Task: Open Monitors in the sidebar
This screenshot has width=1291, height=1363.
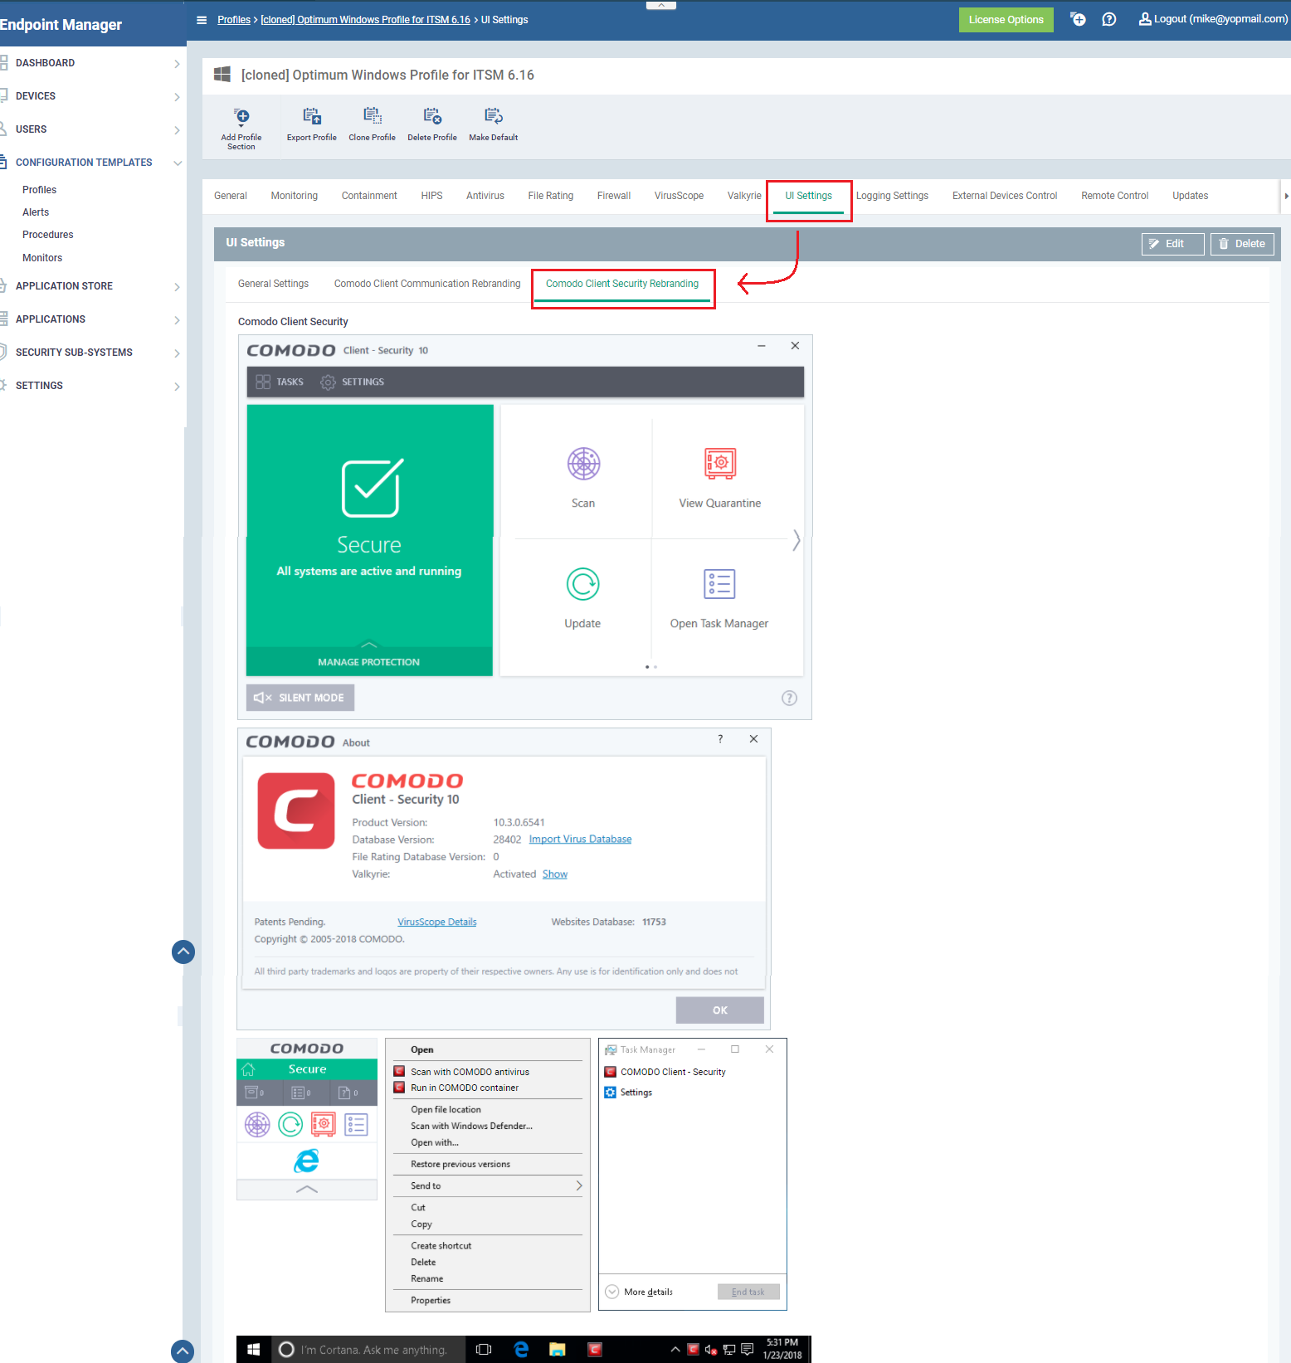Action: point(42,258)
